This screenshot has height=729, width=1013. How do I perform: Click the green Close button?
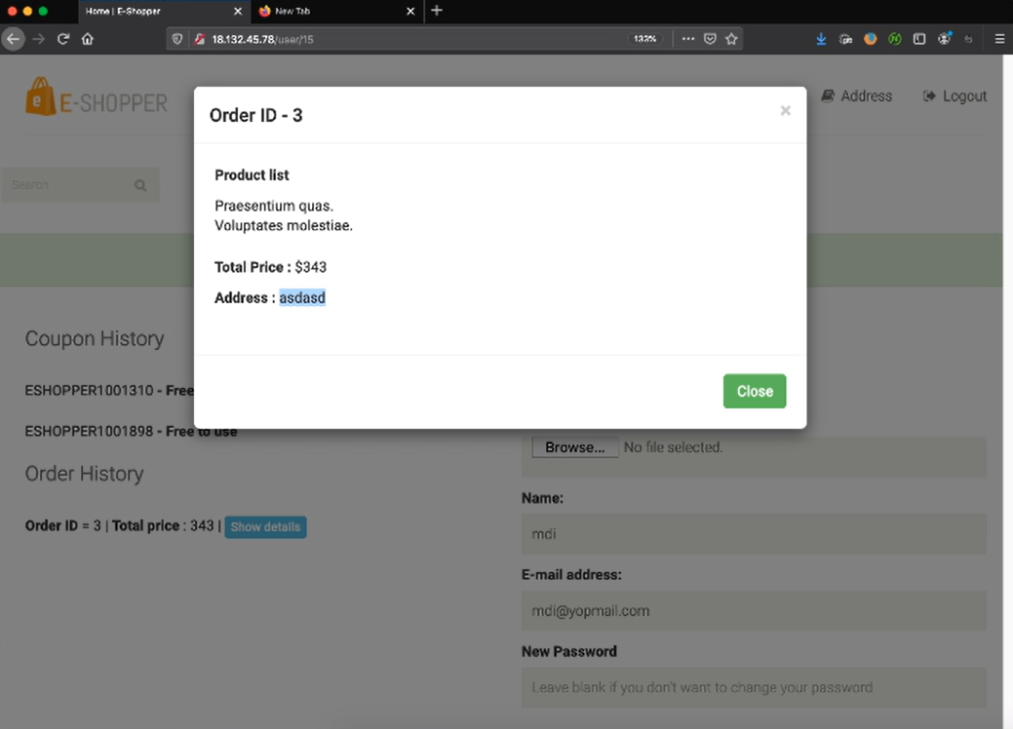[x=754, y=391]
